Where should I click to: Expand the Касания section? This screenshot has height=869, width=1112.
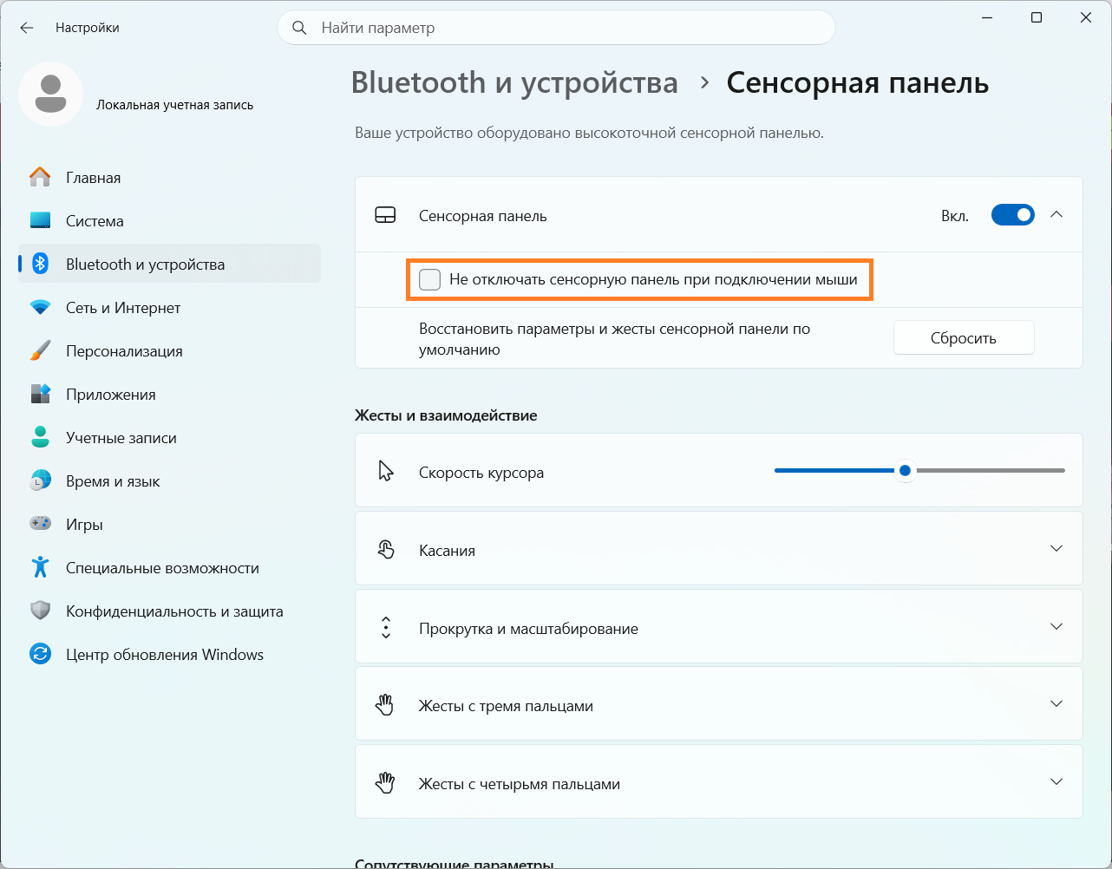click(x=719, y=548)
